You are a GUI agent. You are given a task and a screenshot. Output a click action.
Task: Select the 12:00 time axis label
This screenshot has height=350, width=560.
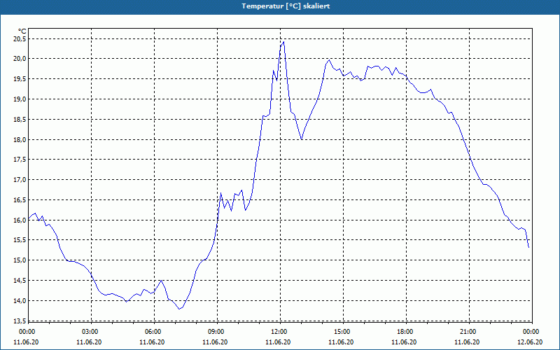[279, 332]
